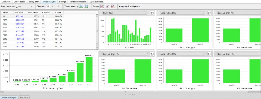Click the 88.24 % wins cell
Viewport: 261px width, 99px height.
(x=58, y=35)
